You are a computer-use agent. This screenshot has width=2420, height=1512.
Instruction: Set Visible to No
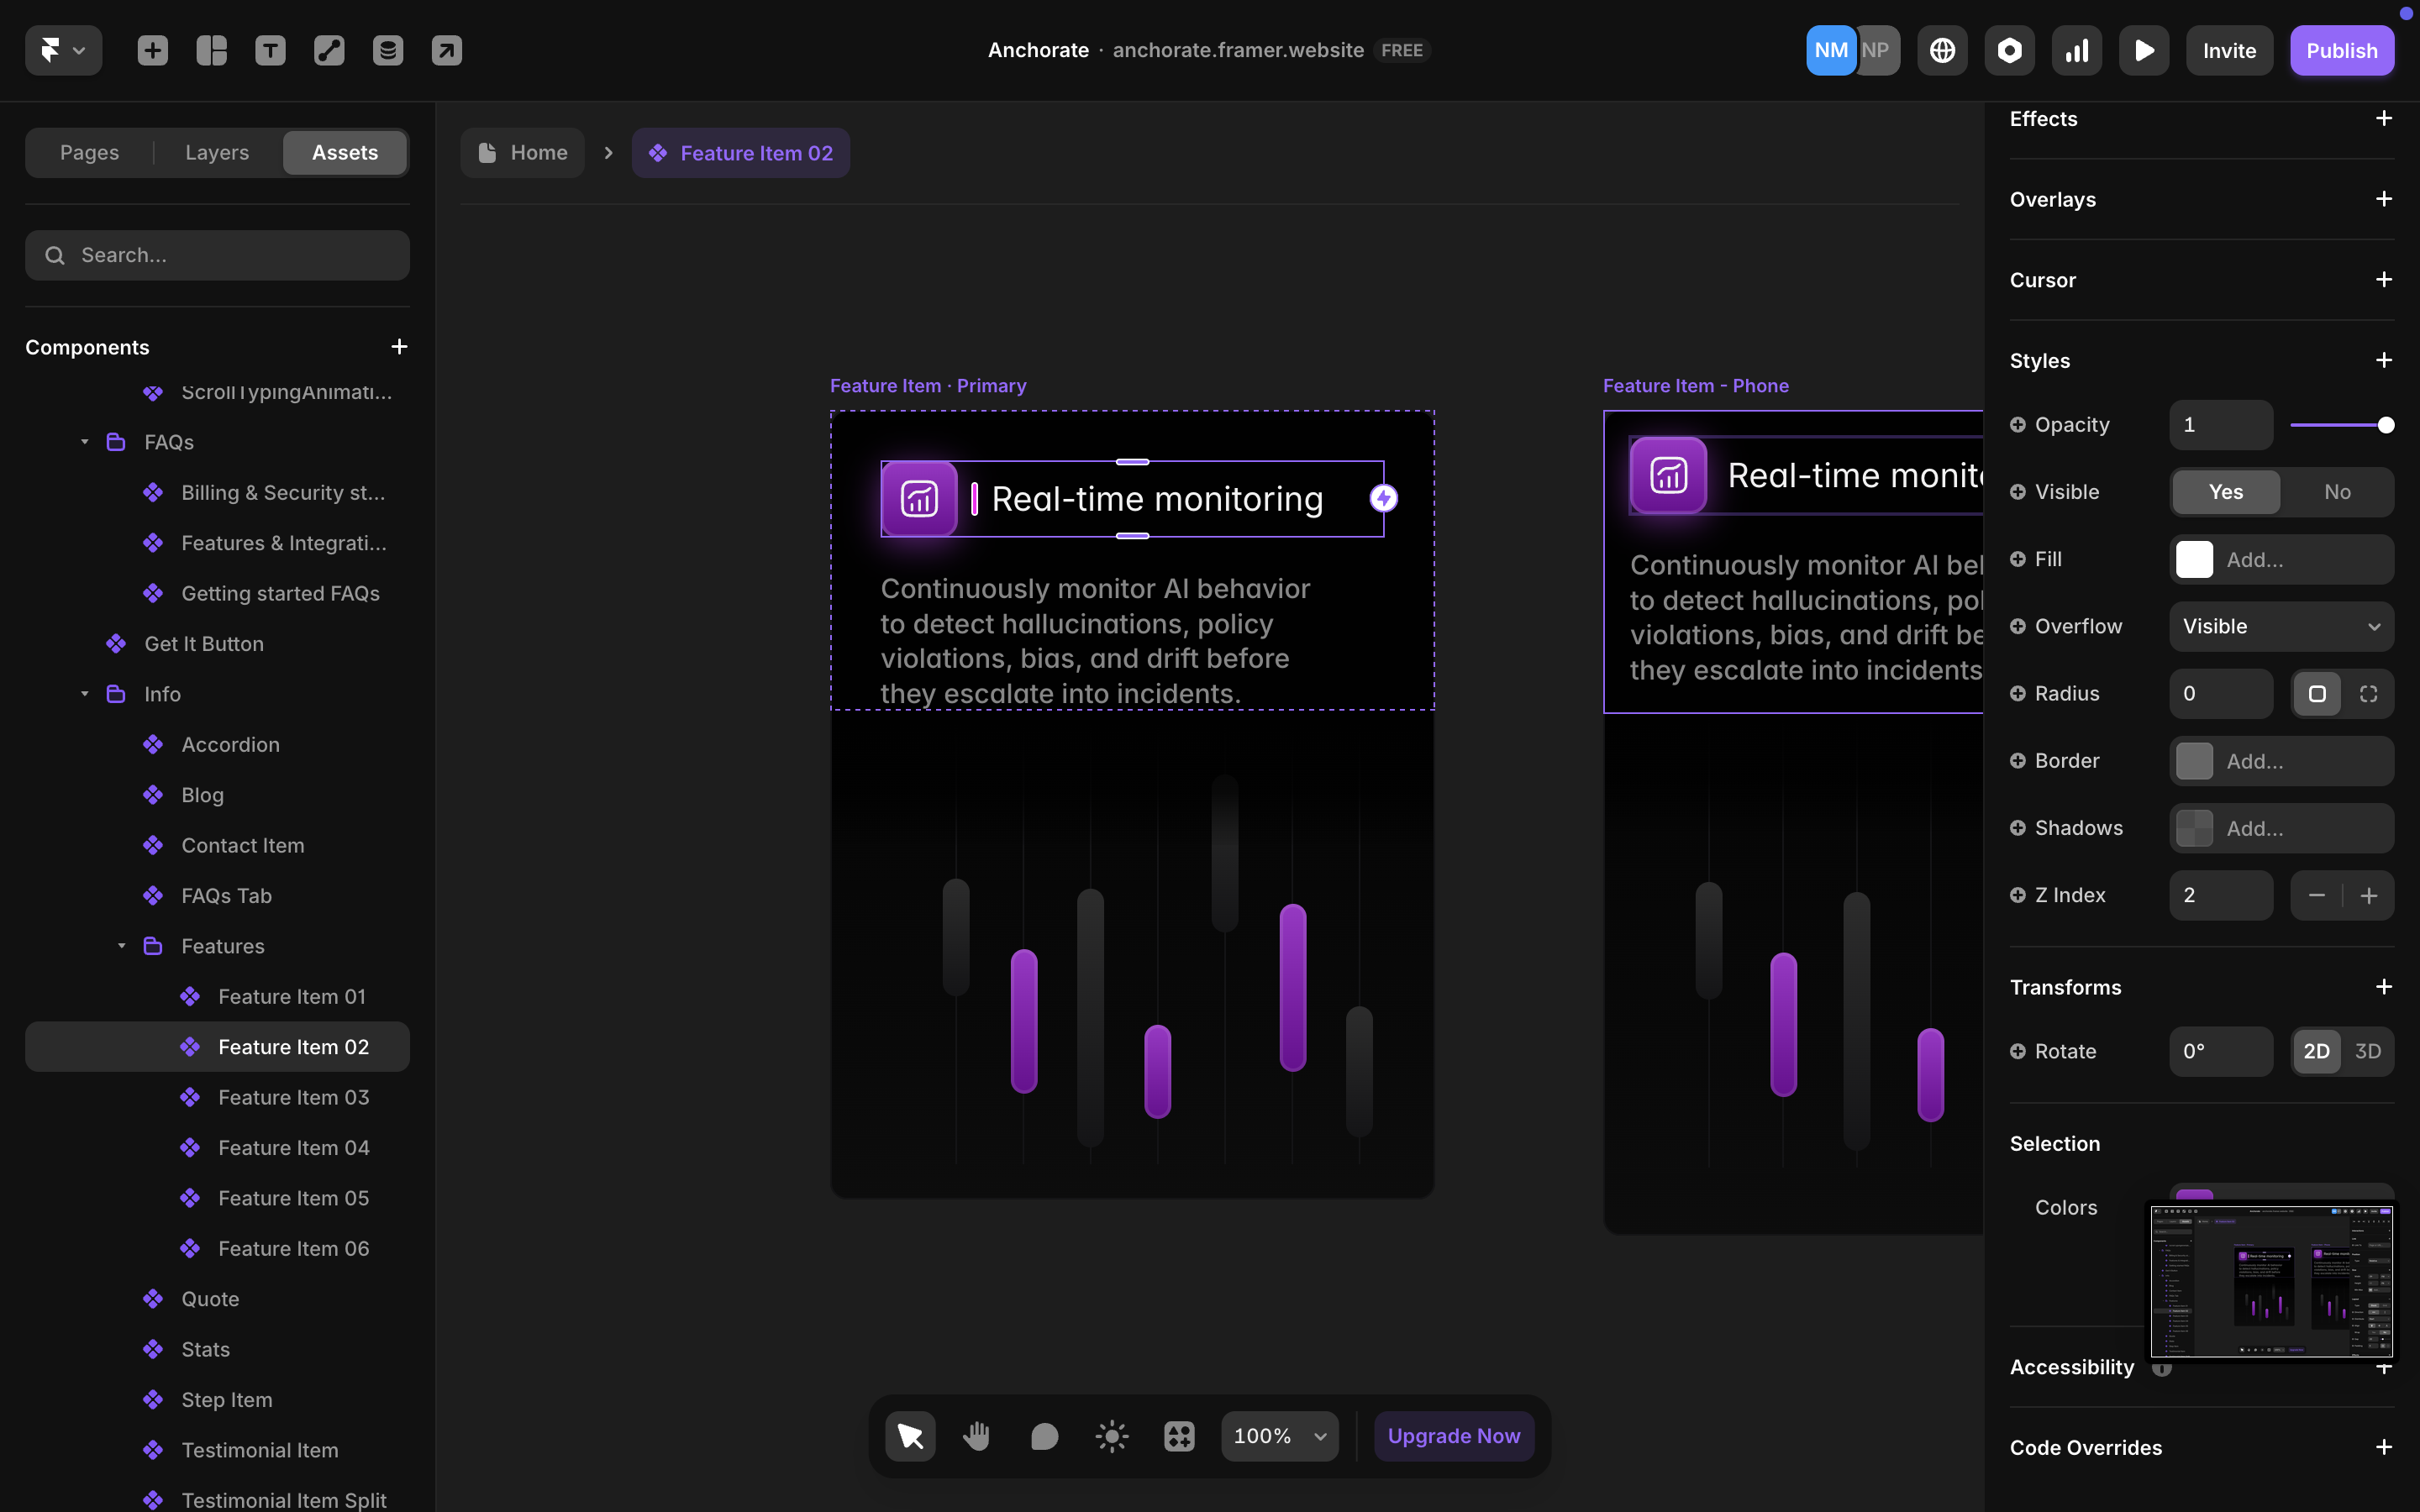(2337, 492)
